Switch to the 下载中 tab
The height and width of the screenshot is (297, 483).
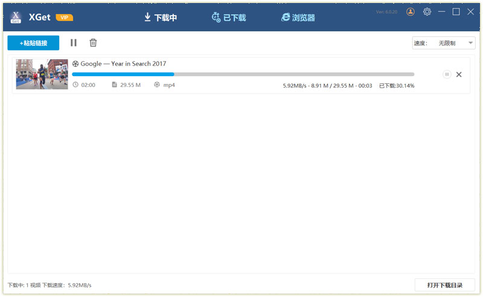click(x=161, y=18)
